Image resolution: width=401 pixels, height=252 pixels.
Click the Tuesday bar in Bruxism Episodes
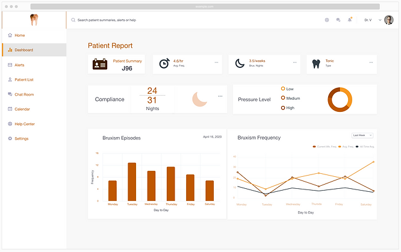point(132,182)
